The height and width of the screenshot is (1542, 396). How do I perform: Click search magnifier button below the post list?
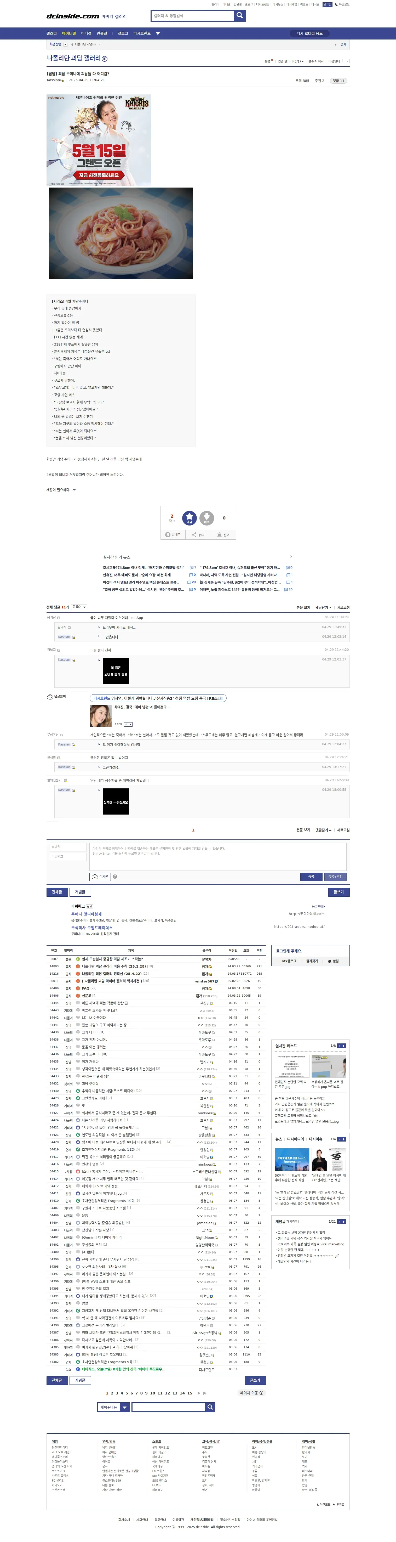tap(210, 1407)
